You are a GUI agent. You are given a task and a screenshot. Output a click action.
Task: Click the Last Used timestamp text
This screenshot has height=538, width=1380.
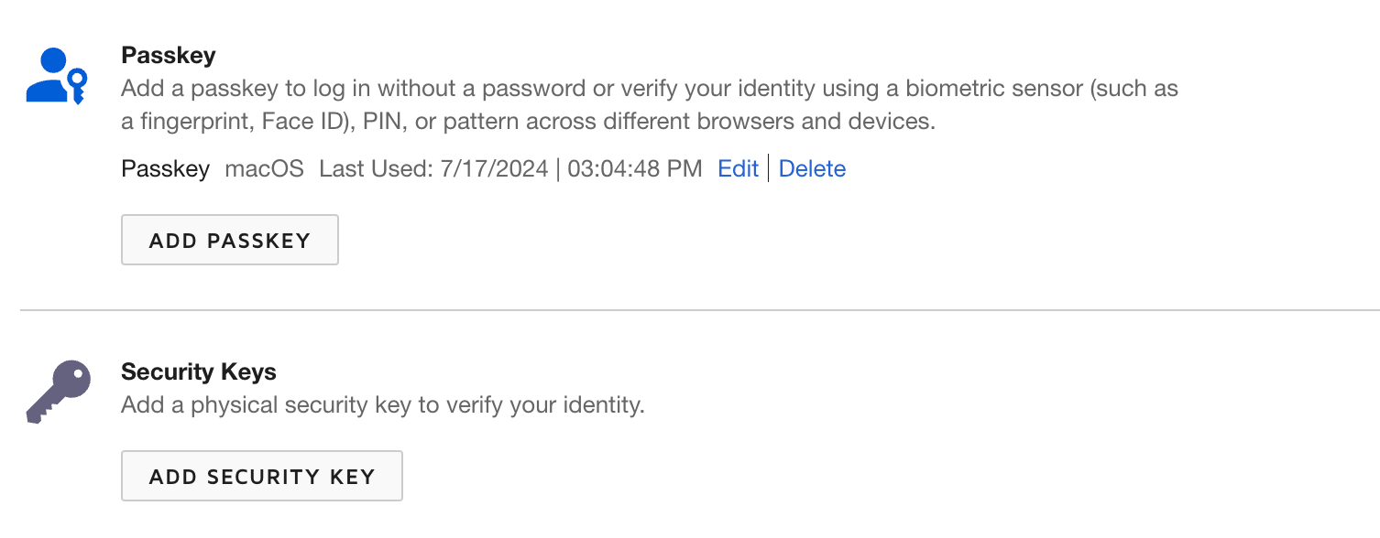pyautogui.click(x=509, y=168)
